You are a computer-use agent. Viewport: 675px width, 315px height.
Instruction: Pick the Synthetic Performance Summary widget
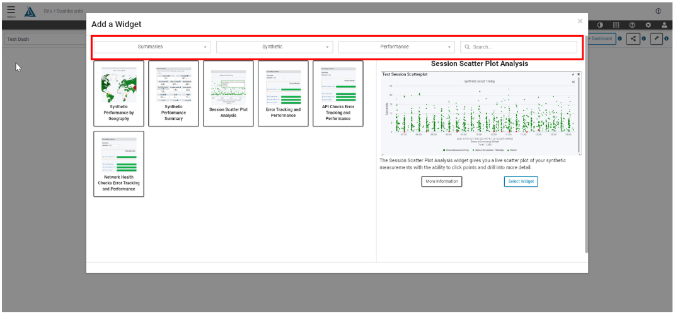(x=173, y=93)
